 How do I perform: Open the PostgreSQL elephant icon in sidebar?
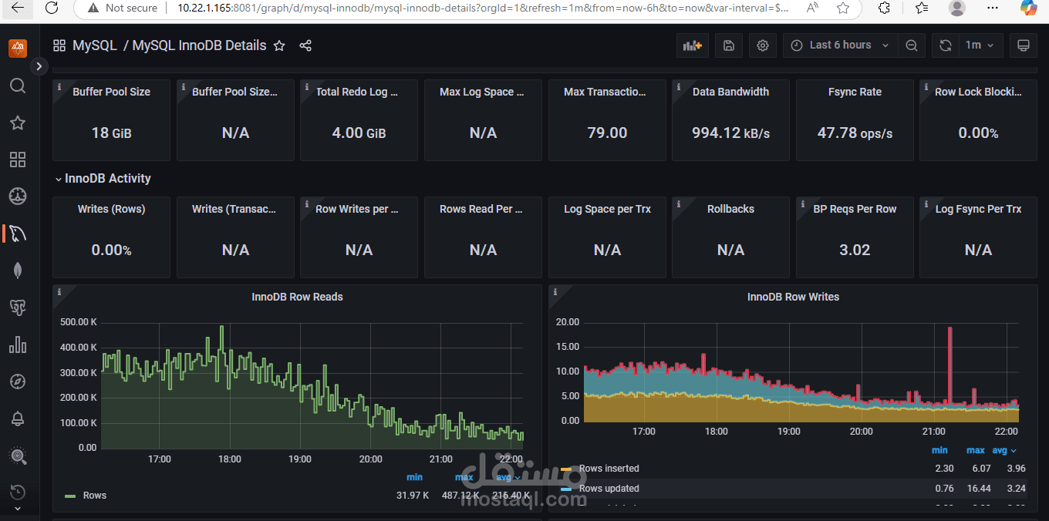click(18, 308)
